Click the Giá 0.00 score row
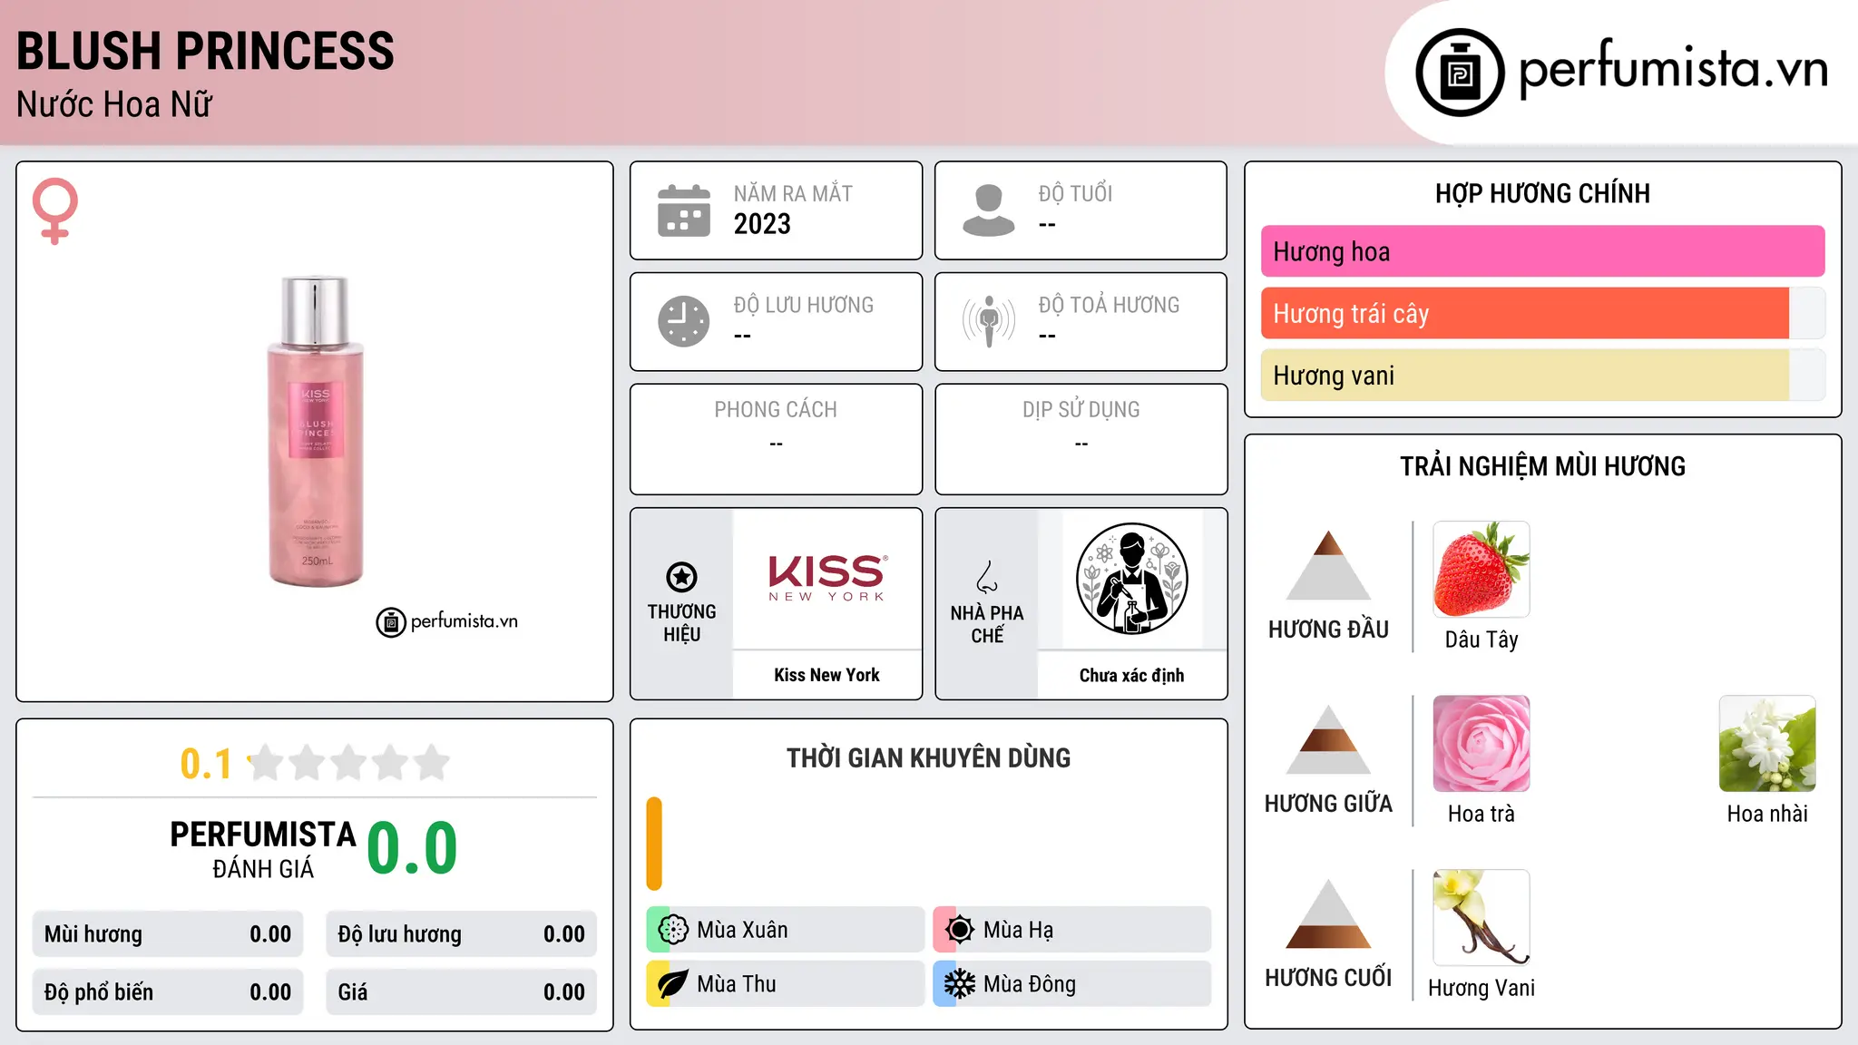The height and width of the screenshot is (1045, 1858). coord(461,992)
